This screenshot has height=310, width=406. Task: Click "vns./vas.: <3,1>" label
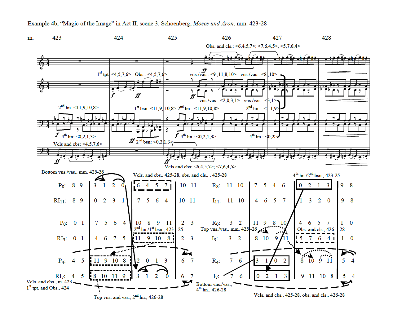tap(260, 100)
